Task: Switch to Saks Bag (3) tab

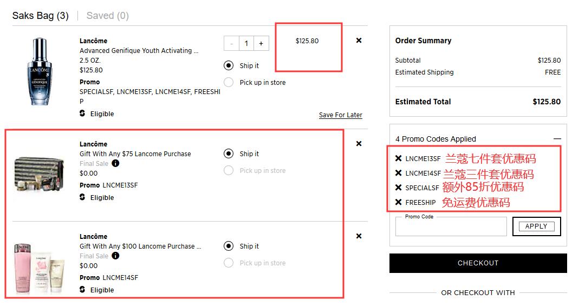Action: point(41,16)
